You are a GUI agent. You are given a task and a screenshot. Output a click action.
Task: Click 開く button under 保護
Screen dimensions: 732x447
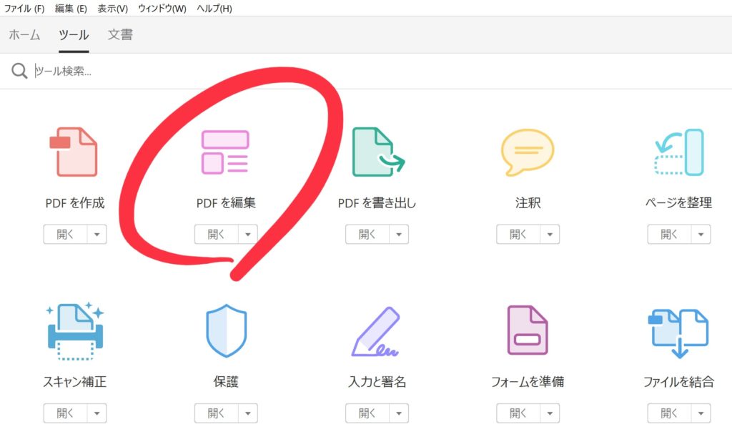pyautogui.click(x=217, y=413)
